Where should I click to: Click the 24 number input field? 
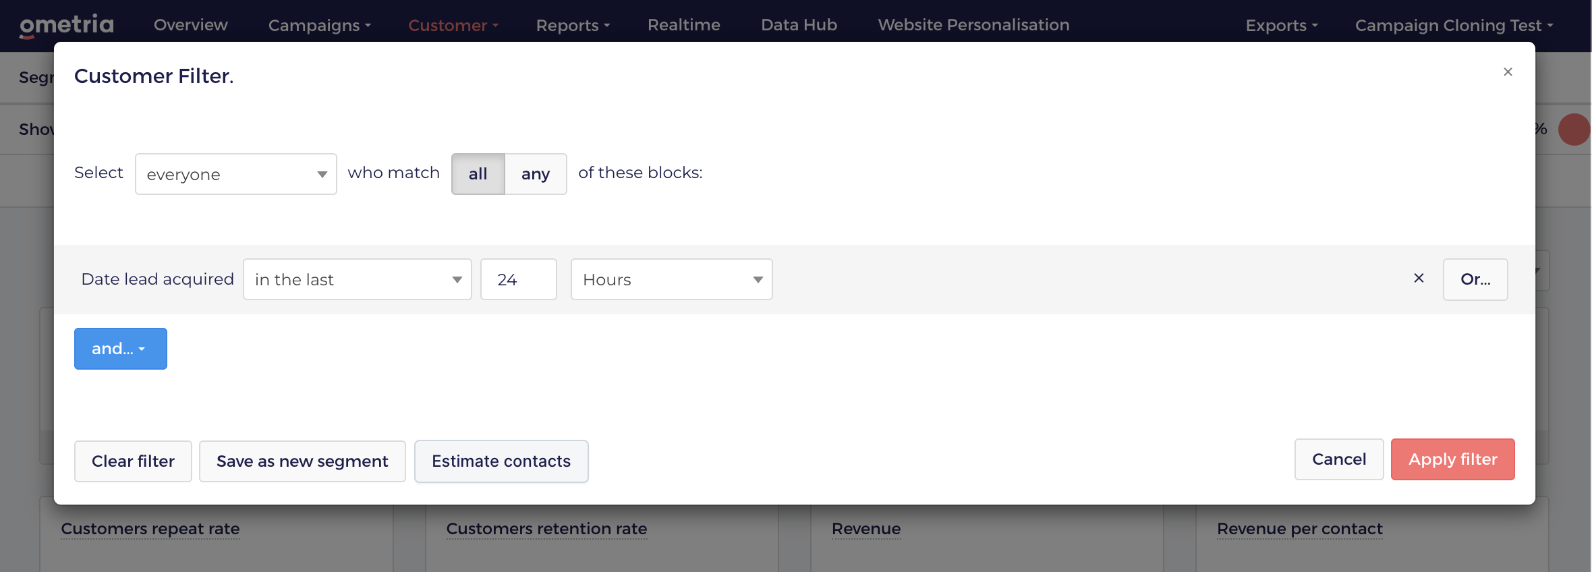pyautogui.click(x=519, y=279)
